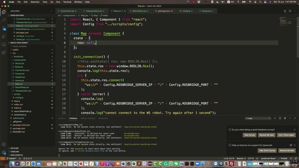Viewport: 299px width, 168px height.
Task: Open the notifications bell in status bar
Action: pos(296,159)
